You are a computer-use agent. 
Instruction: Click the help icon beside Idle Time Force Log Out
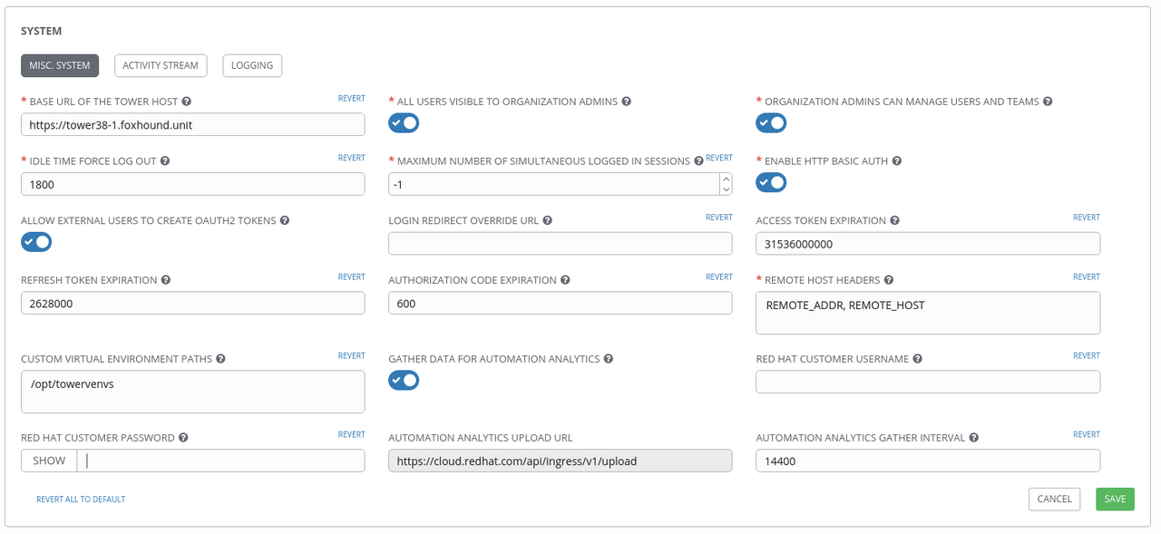(x=164, y=160)
